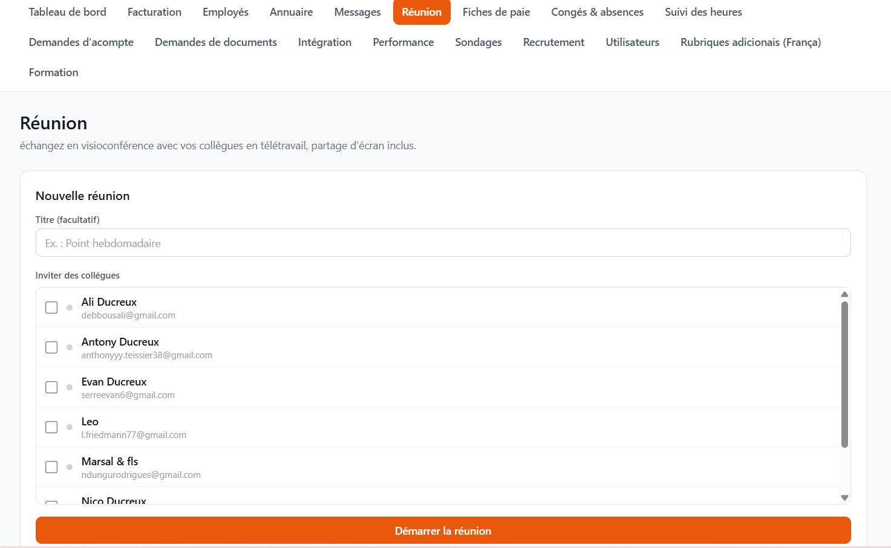891x548 pixels.
Task: Click the name Antony Ducreux
Action: click(120, 342)
